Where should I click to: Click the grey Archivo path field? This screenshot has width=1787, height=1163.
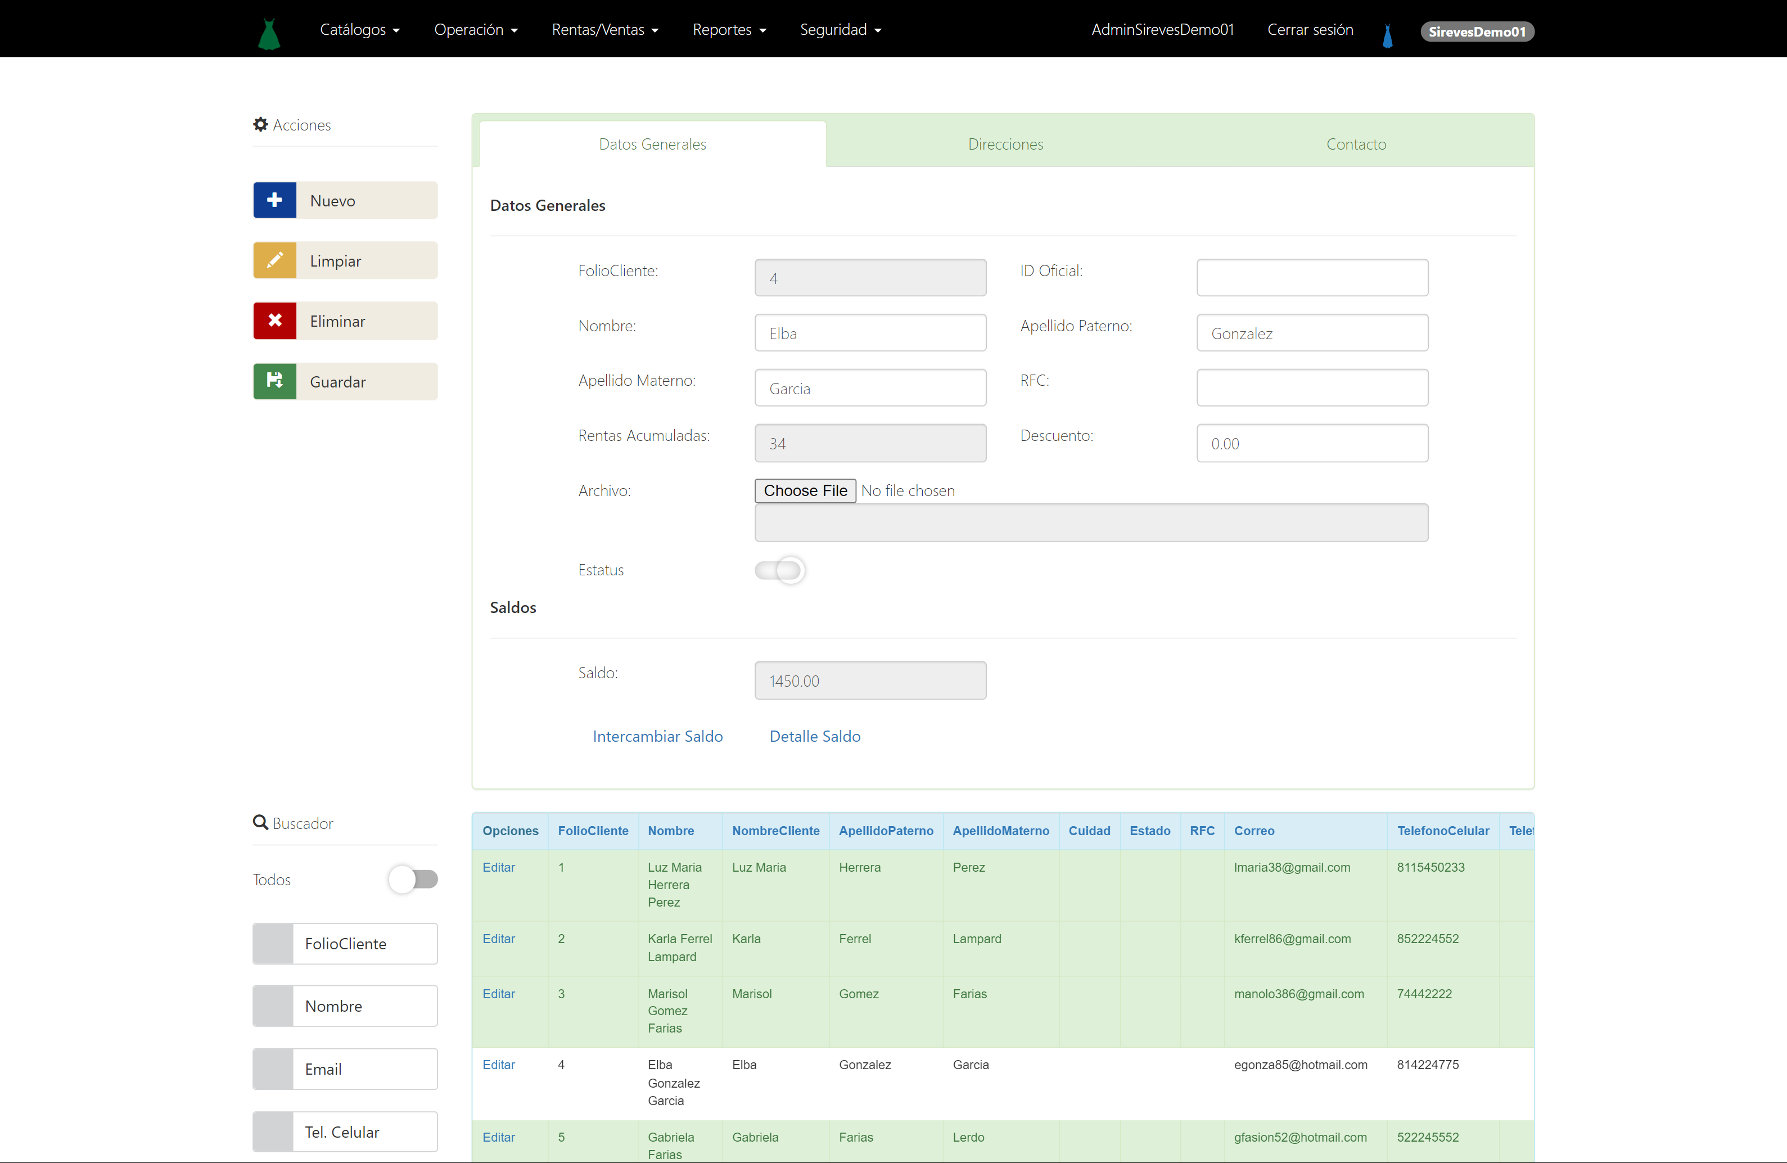1091,522
